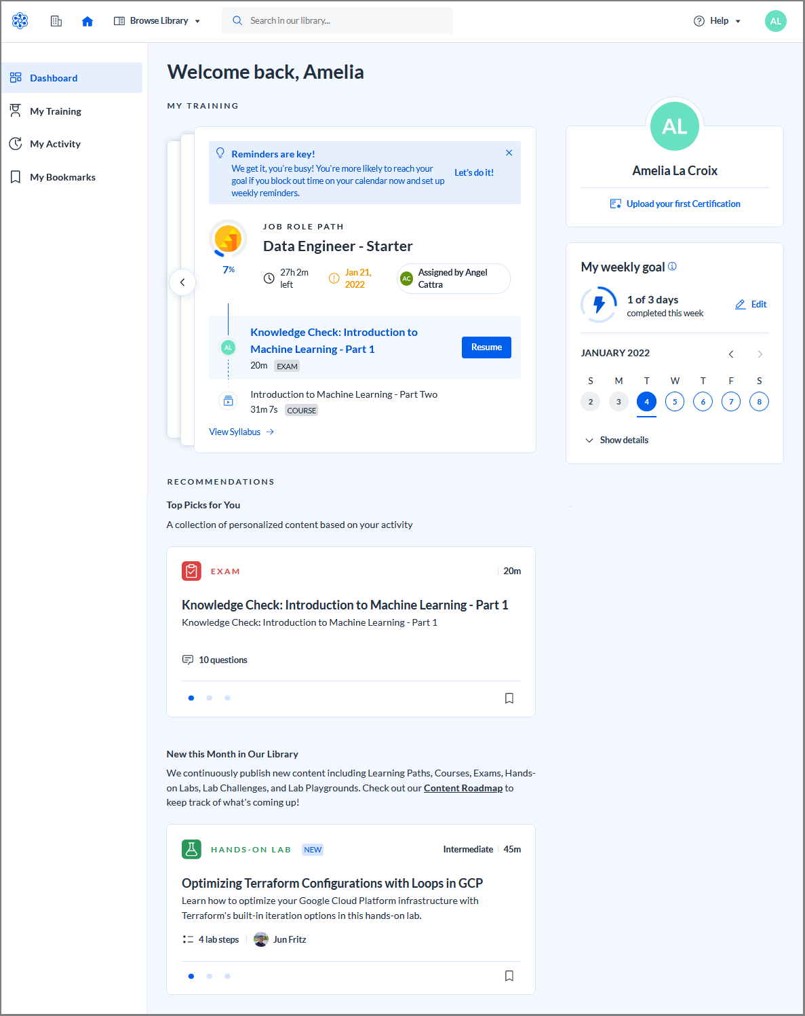The height and width of the screenshot is (1016, 805).
Task: Dismiss the reminders banner
Action: (x=509, y=153)
